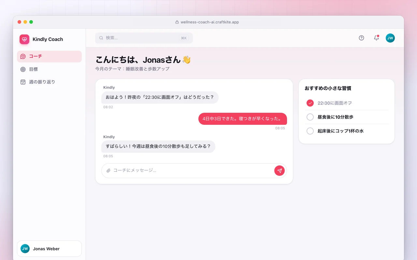
Task: Open the 目標 goals sidebar item
Action: point(49,69)
